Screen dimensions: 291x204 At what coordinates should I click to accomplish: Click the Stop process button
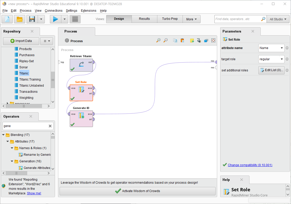[75, 19]
